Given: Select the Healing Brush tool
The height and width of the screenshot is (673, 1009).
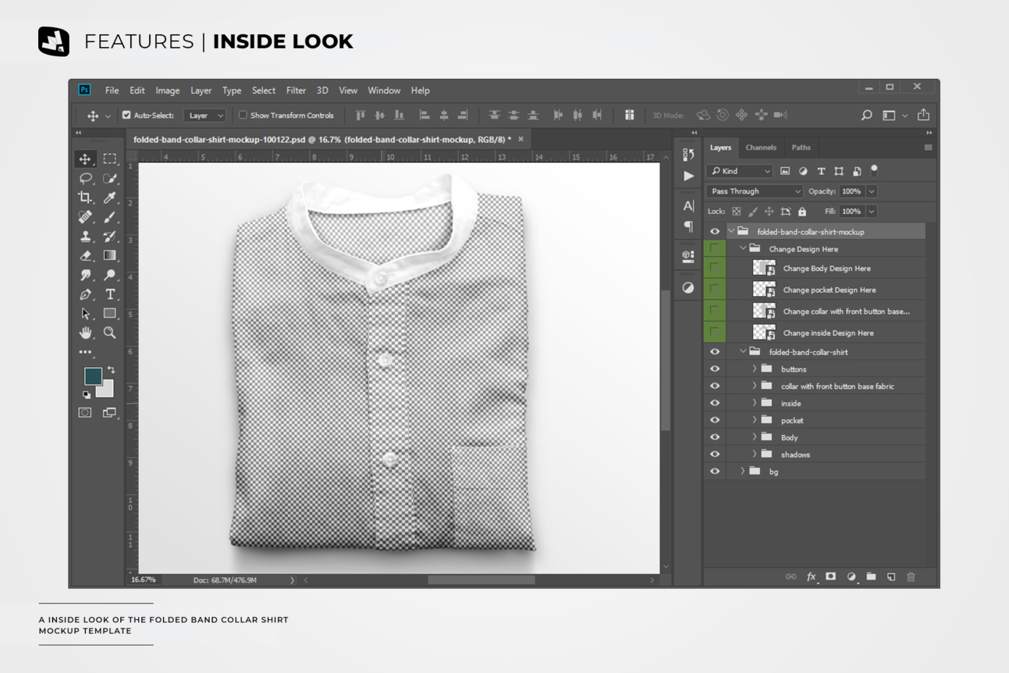Looking at the screenshot, I should click(86, 217).
